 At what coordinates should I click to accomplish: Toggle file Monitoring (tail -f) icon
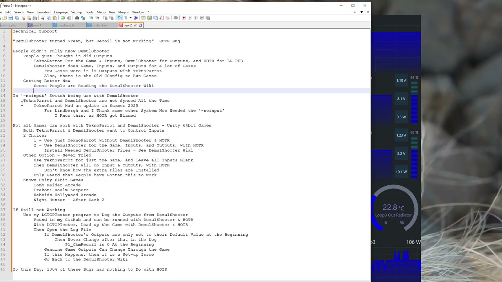click(175, 18)
